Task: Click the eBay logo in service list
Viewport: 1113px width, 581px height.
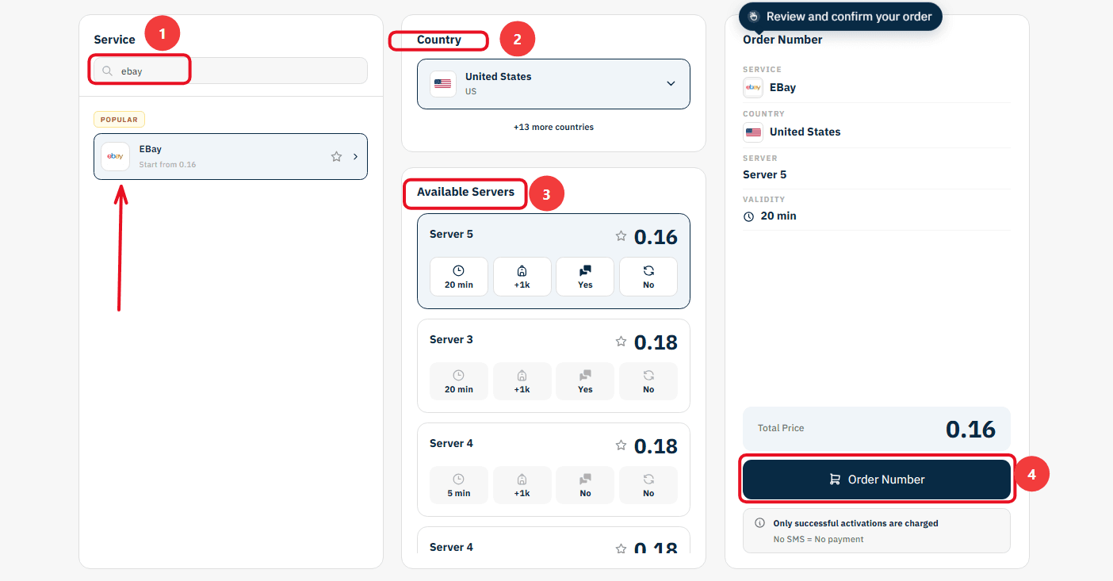Action: click(x=115, y=156)
